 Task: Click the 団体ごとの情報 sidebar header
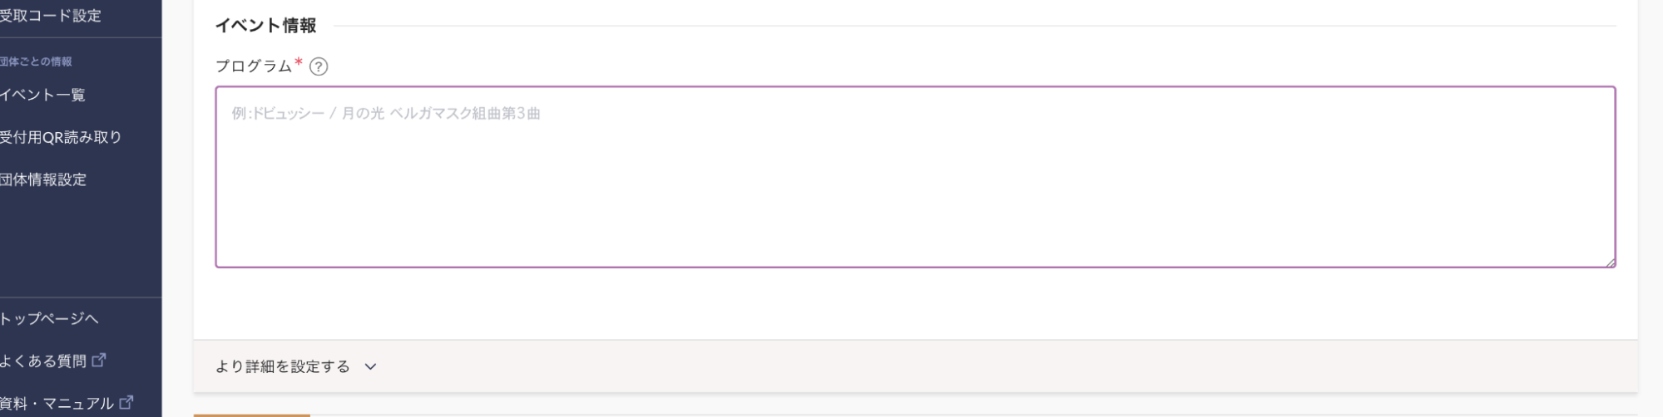coord(36,61)
